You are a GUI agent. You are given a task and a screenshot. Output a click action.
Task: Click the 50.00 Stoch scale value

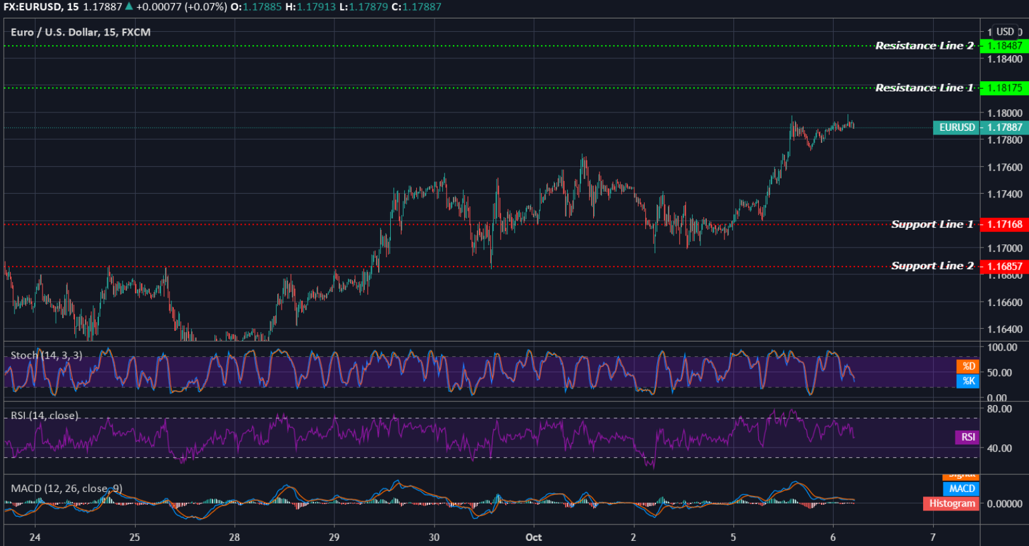pyautogui.click(x=1000, y=373)
